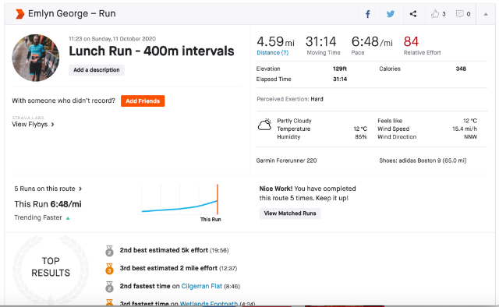Click the Emlyn George – Run header text
499x307 pixels.
(x=72, y=14)
